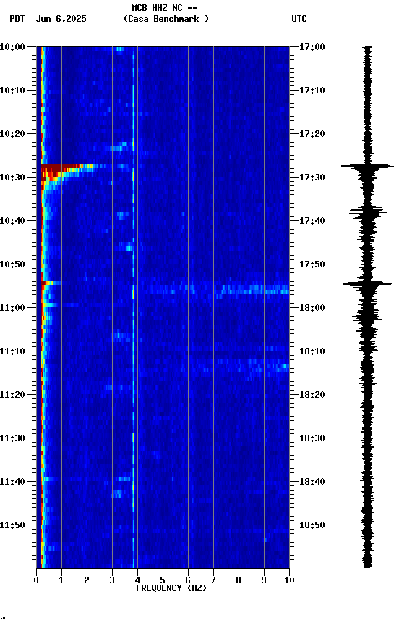Click the '3' frequency axis tick label
Viewport: 399px width, 626px height.
pos(112,580)
